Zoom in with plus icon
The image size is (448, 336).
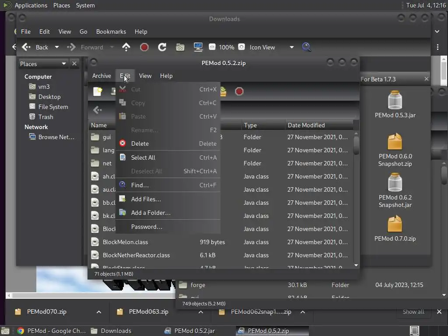[x=241, y=47]
